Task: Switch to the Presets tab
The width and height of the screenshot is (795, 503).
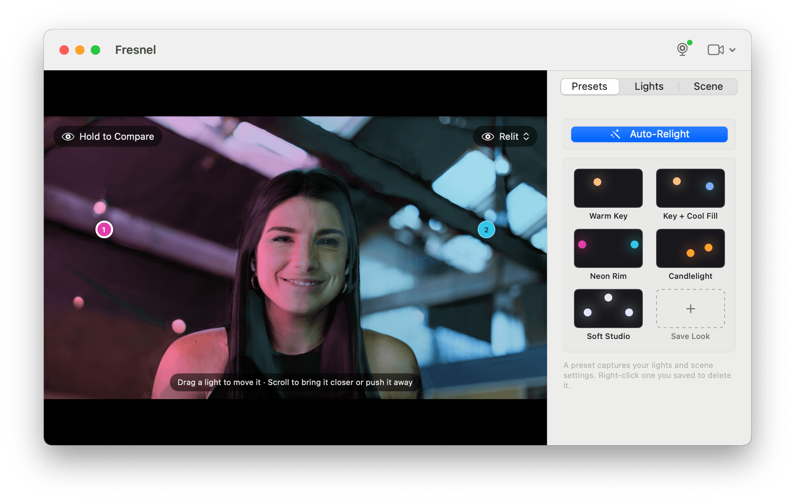Action: (x=590, y=86)
